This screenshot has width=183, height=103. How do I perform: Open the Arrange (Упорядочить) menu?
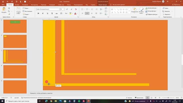(x=135, y=10)
